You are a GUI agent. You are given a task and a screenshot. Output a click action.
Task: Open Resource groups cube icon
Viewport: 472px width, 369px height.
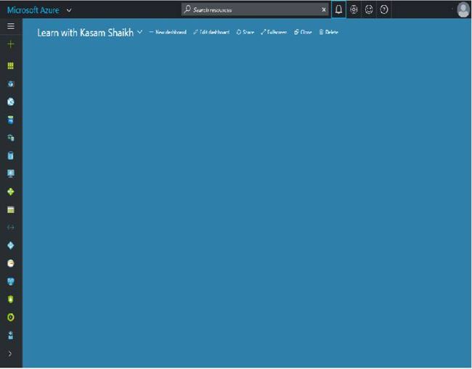pyautogui.click(x=11, y=84)
